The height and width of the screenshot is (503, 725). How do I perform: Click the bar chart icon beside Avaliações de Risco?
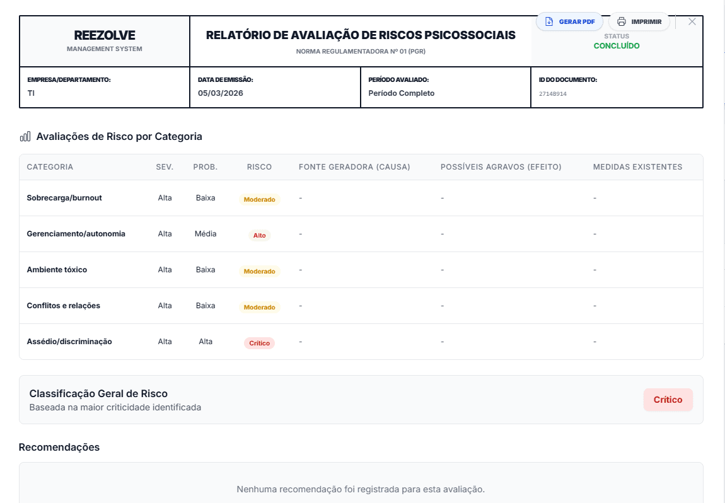[x=25, y=136]
